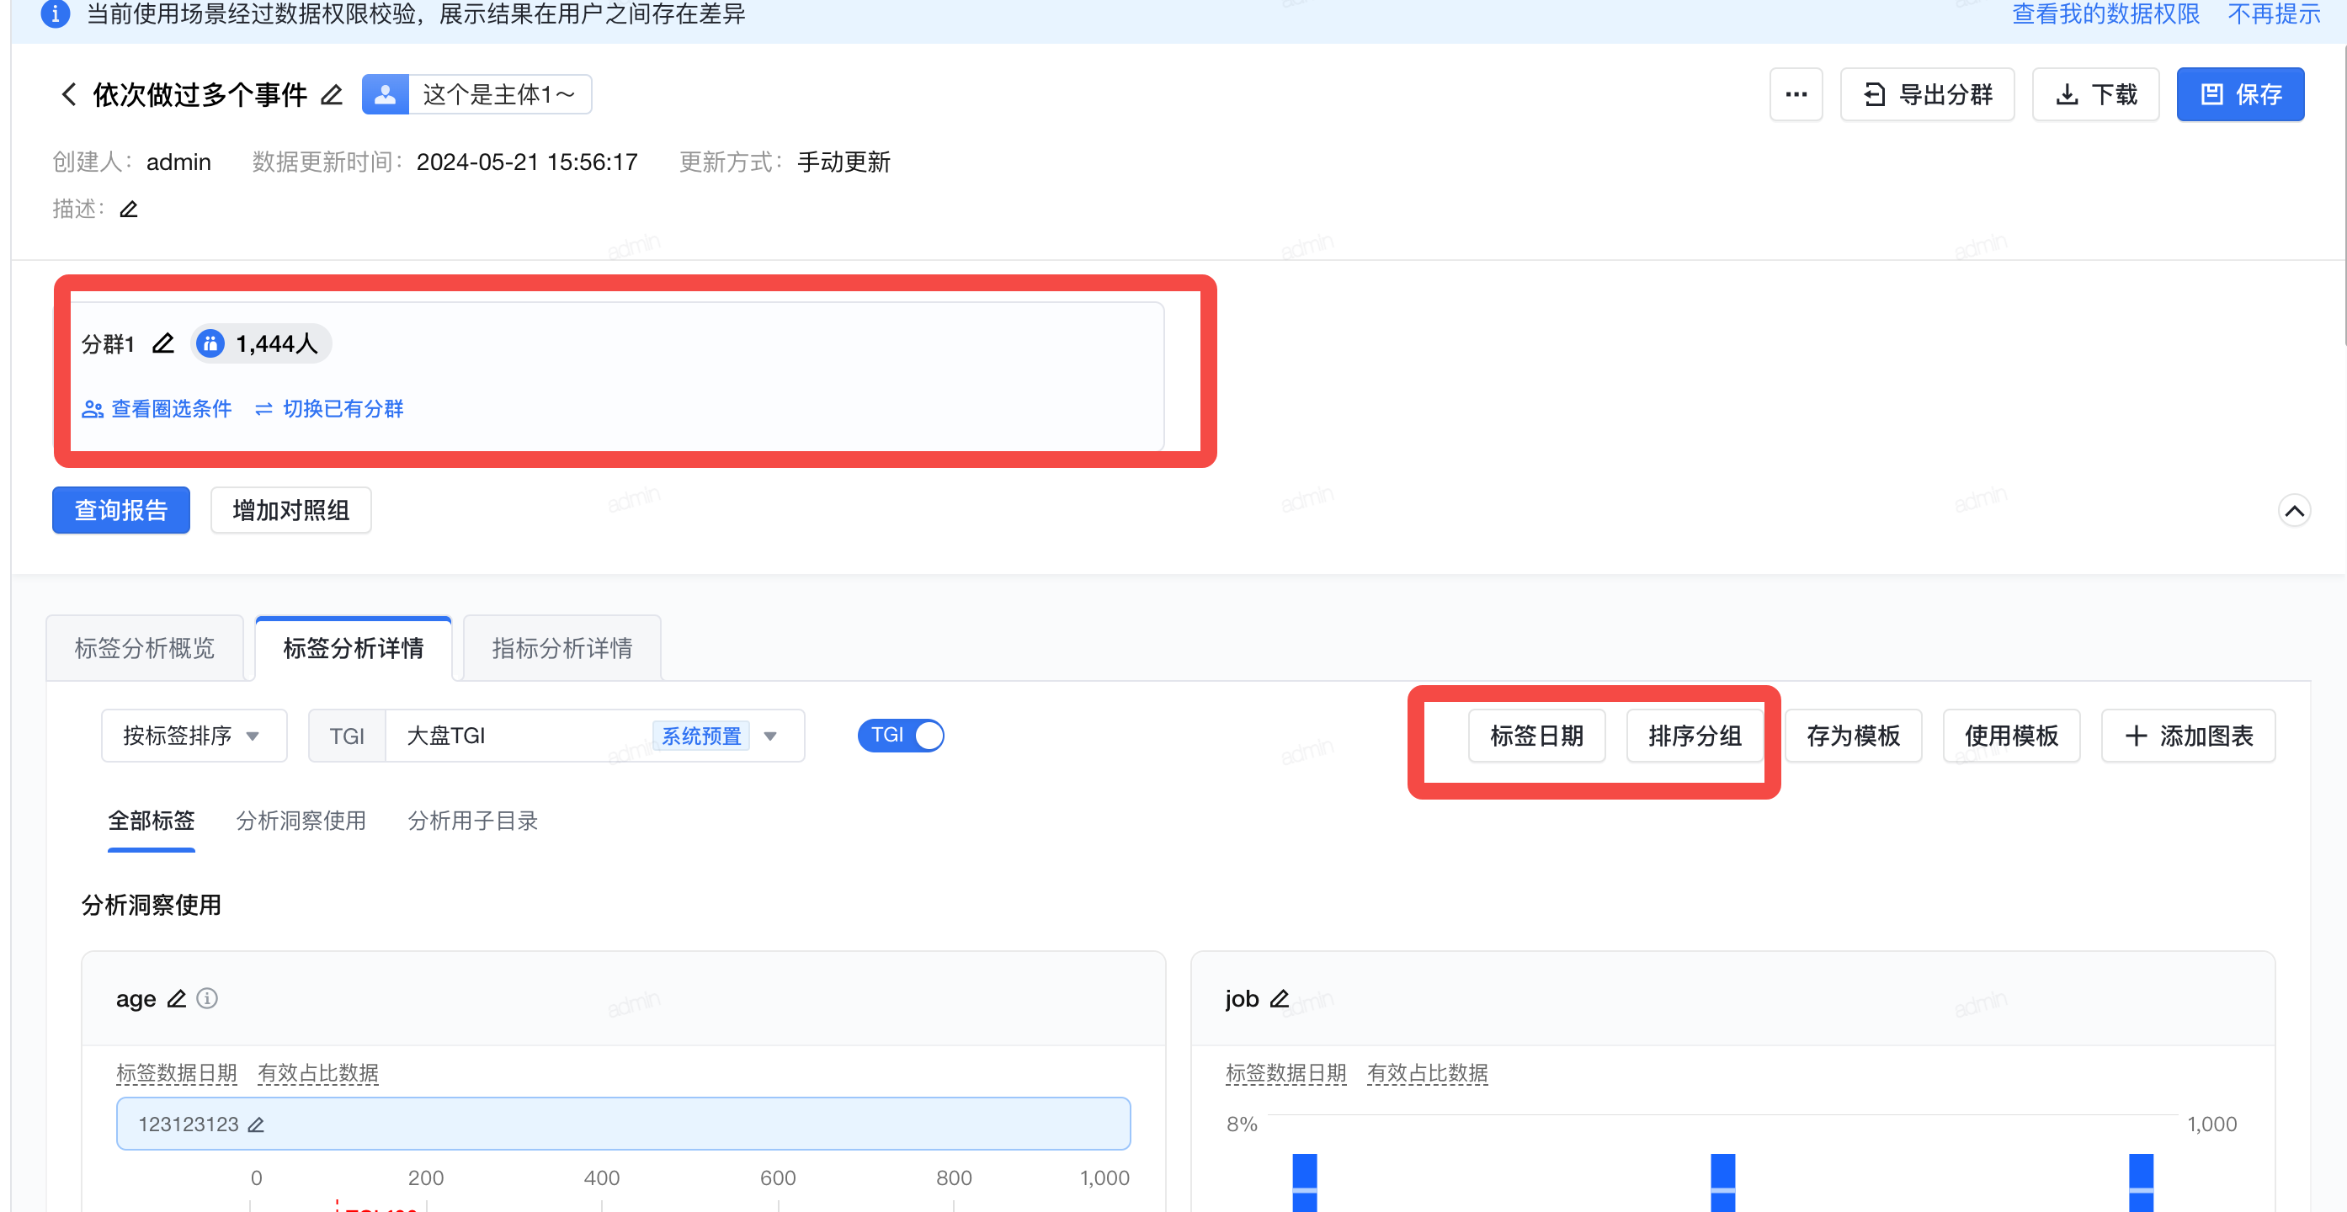
Task: Click 标签数据日期 under the age chart
Action: point(177,1075)
